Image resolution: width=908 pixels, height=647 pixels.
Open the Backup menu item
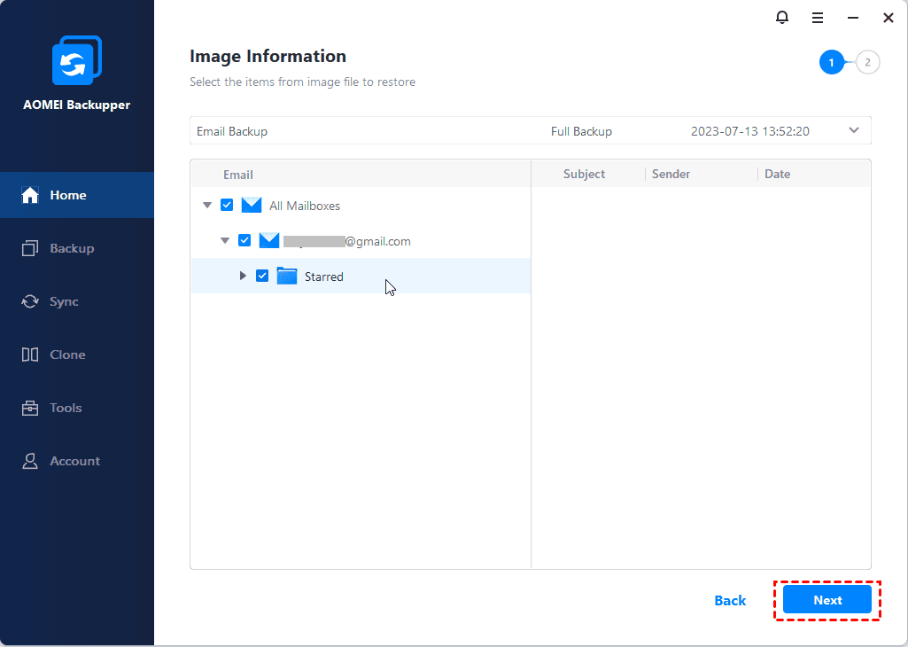(x=77, y=248)
